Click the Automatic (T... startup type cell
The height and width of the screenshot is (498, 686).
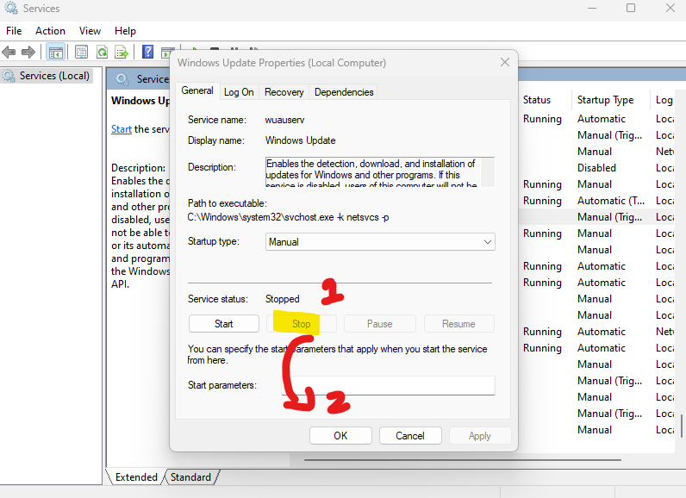click(x=611, y=201)
